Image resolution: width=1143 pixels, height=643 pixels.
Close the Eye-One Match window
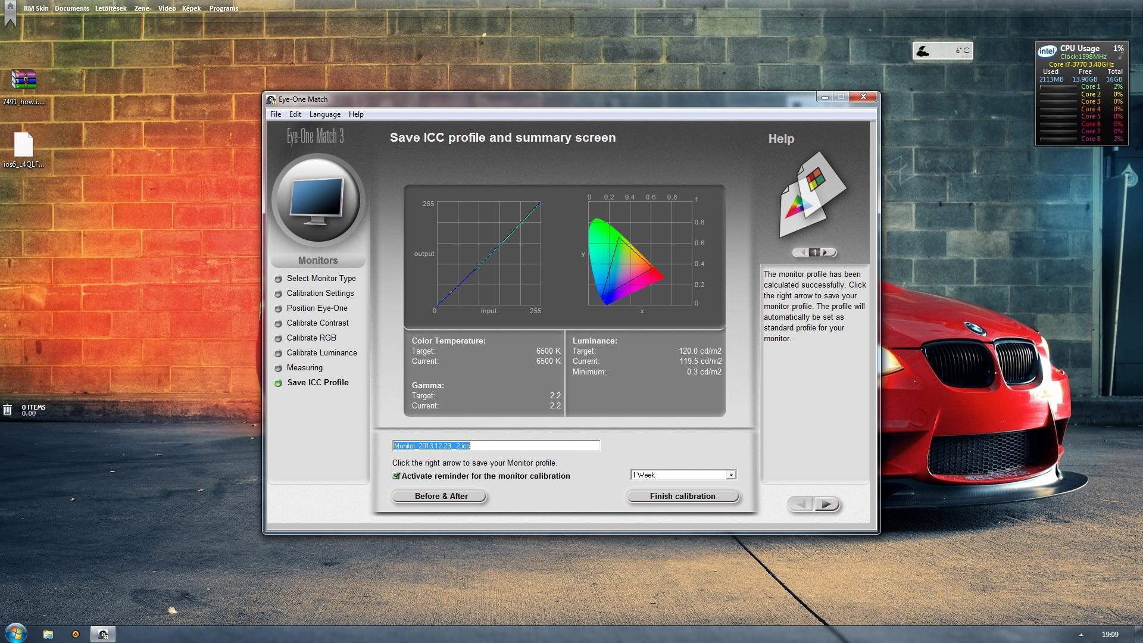[863, 96]
